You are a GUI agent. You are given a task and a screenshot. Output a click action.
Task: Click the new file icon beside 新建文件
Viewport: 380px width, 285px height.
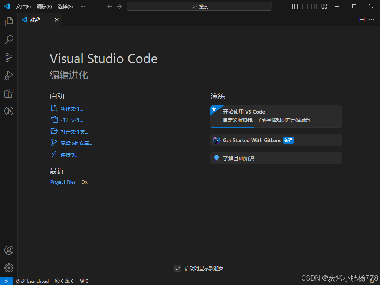click(54, 108)
